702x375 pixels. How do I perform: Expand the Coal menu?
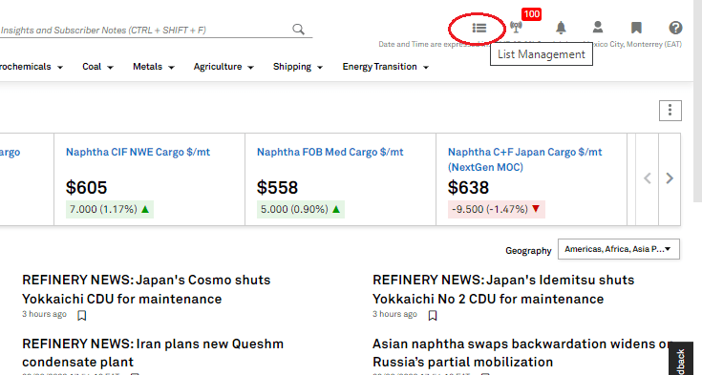(97, 67)
